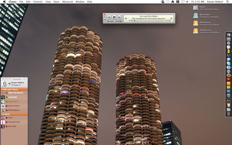Click the Spotlight search icon
The width and height of the screenshot is (232, 145).
[227, 2]
